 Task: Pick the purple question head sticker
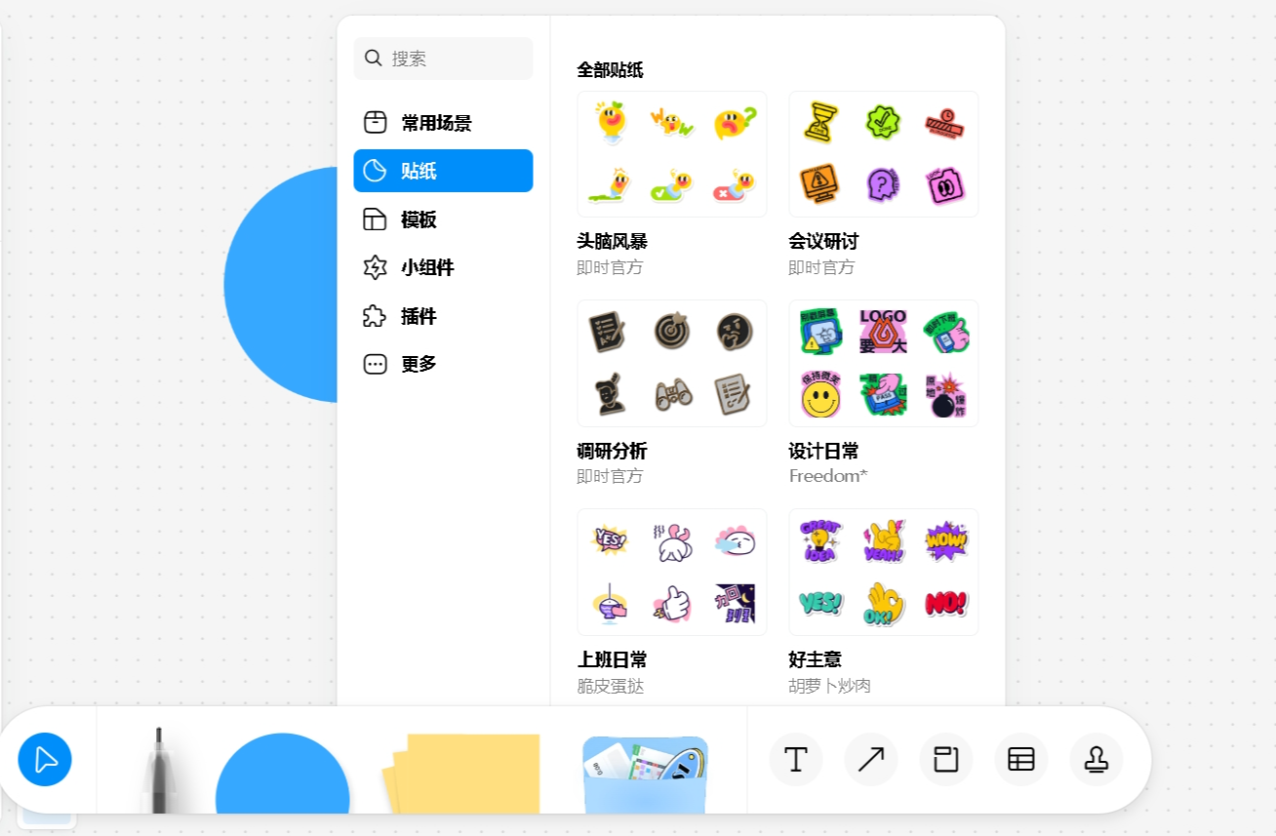(x=882, y=183)
